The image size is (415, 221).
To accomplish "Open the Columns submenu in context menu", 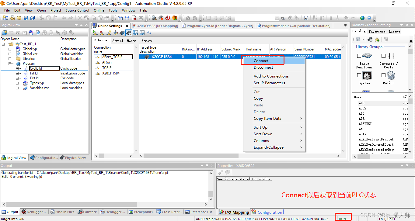I will pyautogui.click(x=274, y=141).
